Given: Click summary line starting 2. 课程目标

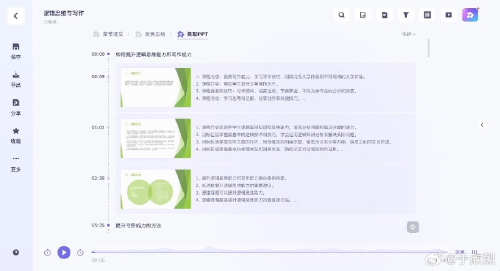Looking at the screenshot, I should click(x=237, y=84).
